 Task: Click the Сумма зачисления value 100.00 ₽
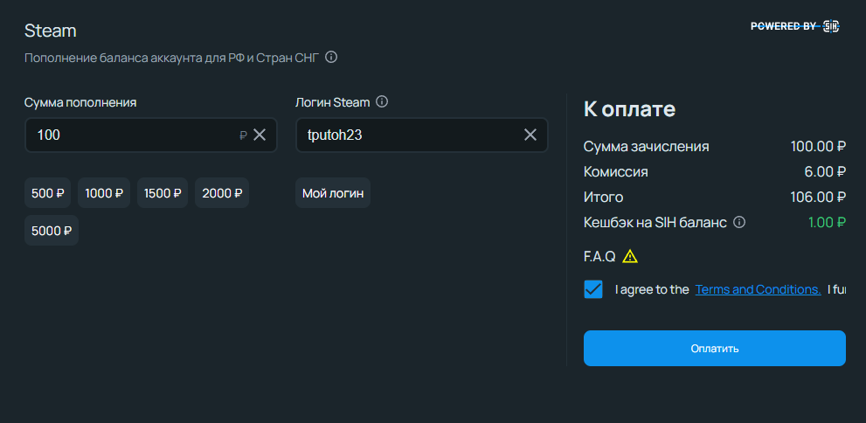pyautogui.click(x=819, y=146)
